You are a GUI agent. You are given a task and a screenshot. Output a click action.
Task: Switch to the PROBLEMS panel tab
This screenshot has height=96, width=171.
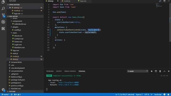pyautogui.click(x=50, y=71)
